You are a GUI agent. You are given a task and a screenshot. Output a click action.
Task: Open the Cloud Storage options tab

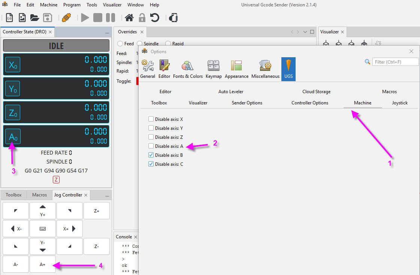[316, 92]
